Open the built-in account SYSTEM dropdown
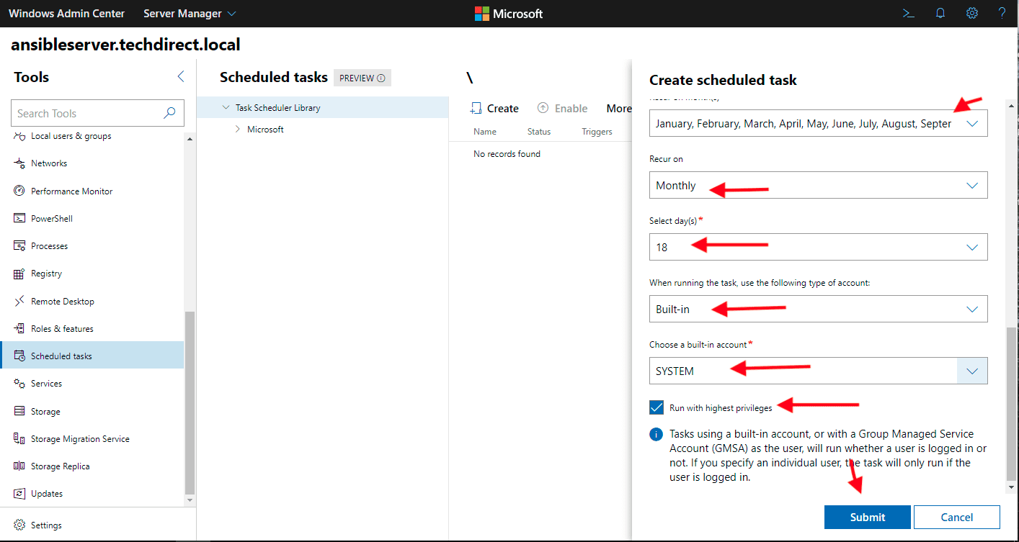The image size is (1019, 542). coord(971,371)
